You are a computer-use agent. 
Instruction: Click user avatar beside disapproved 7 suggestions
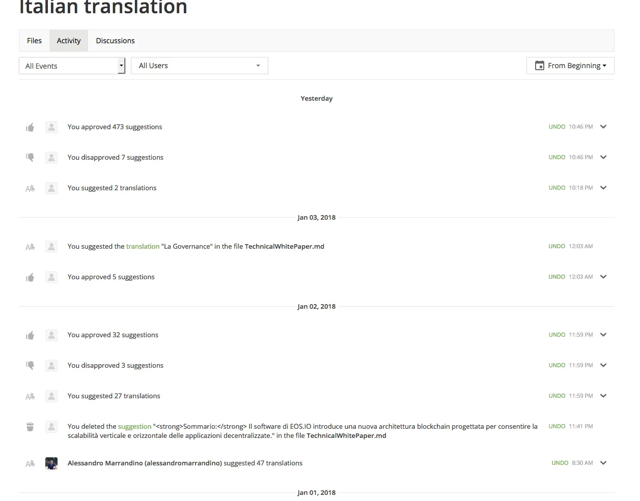[51, 158]
